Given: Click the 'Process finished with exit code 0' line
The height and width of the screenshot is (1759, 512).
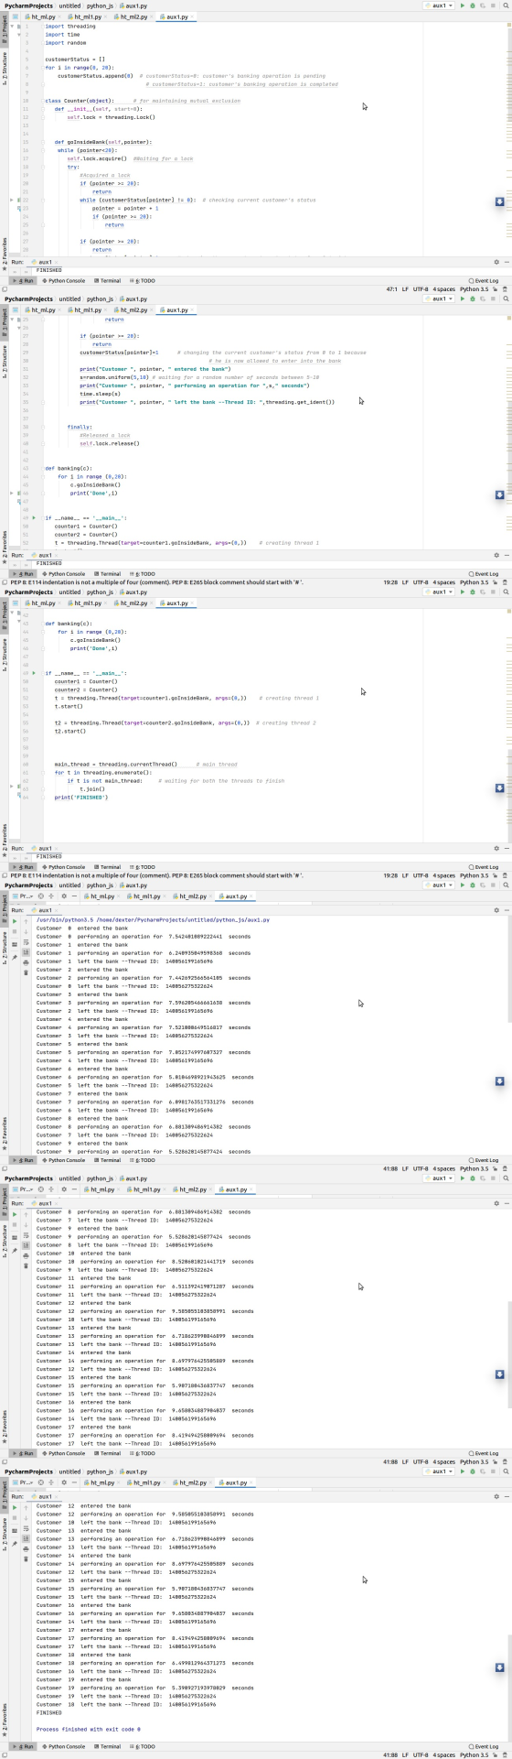Looking at the screenshot, I should (89, 1729).
